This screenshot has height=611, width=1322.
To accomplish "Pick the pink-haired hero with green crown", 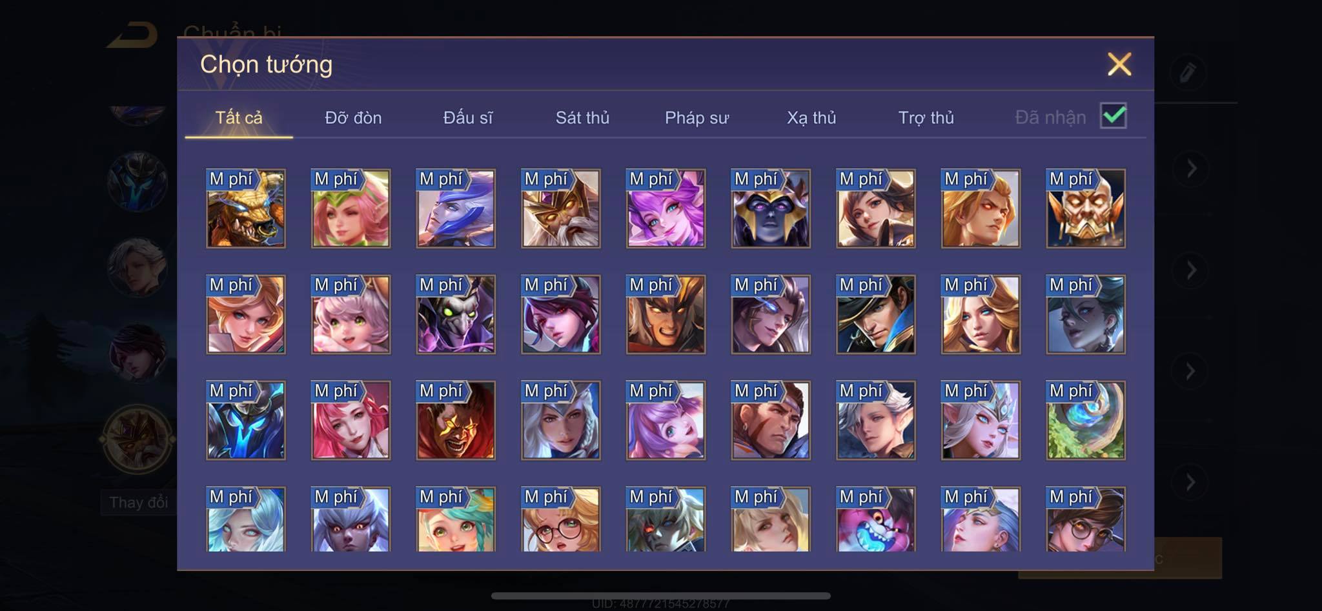I will pos(351,208).
